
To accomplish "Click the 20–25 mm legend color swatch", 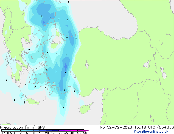I will [x=49, y=130].
